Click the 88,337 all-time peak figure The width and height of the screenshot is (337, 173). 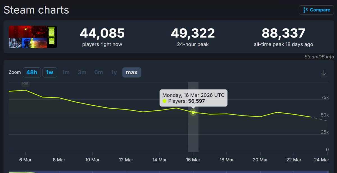(x=283, y=33)
